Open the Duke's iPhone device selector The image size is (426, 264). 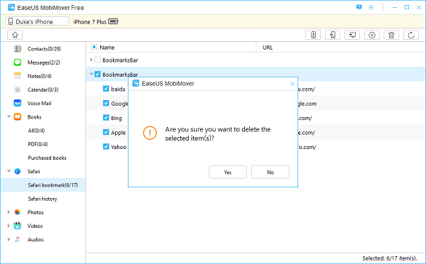click(37, 21)
